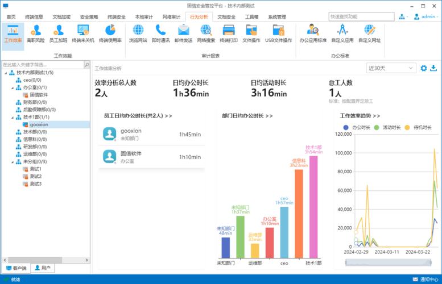The image size is (442, 284).
Task: Switch to the 文档安全 ribbon tab
Action: click(226, 17)
